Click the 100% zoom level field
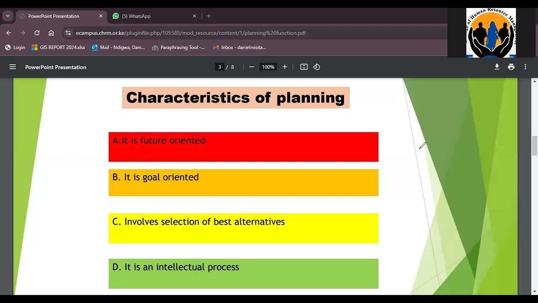This screenshot has width=538, height=303. 268,67
